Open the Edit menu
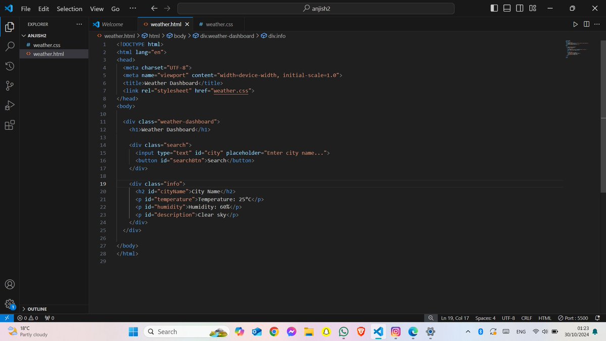This screenshot has width=606, height=341. point(44,9)
